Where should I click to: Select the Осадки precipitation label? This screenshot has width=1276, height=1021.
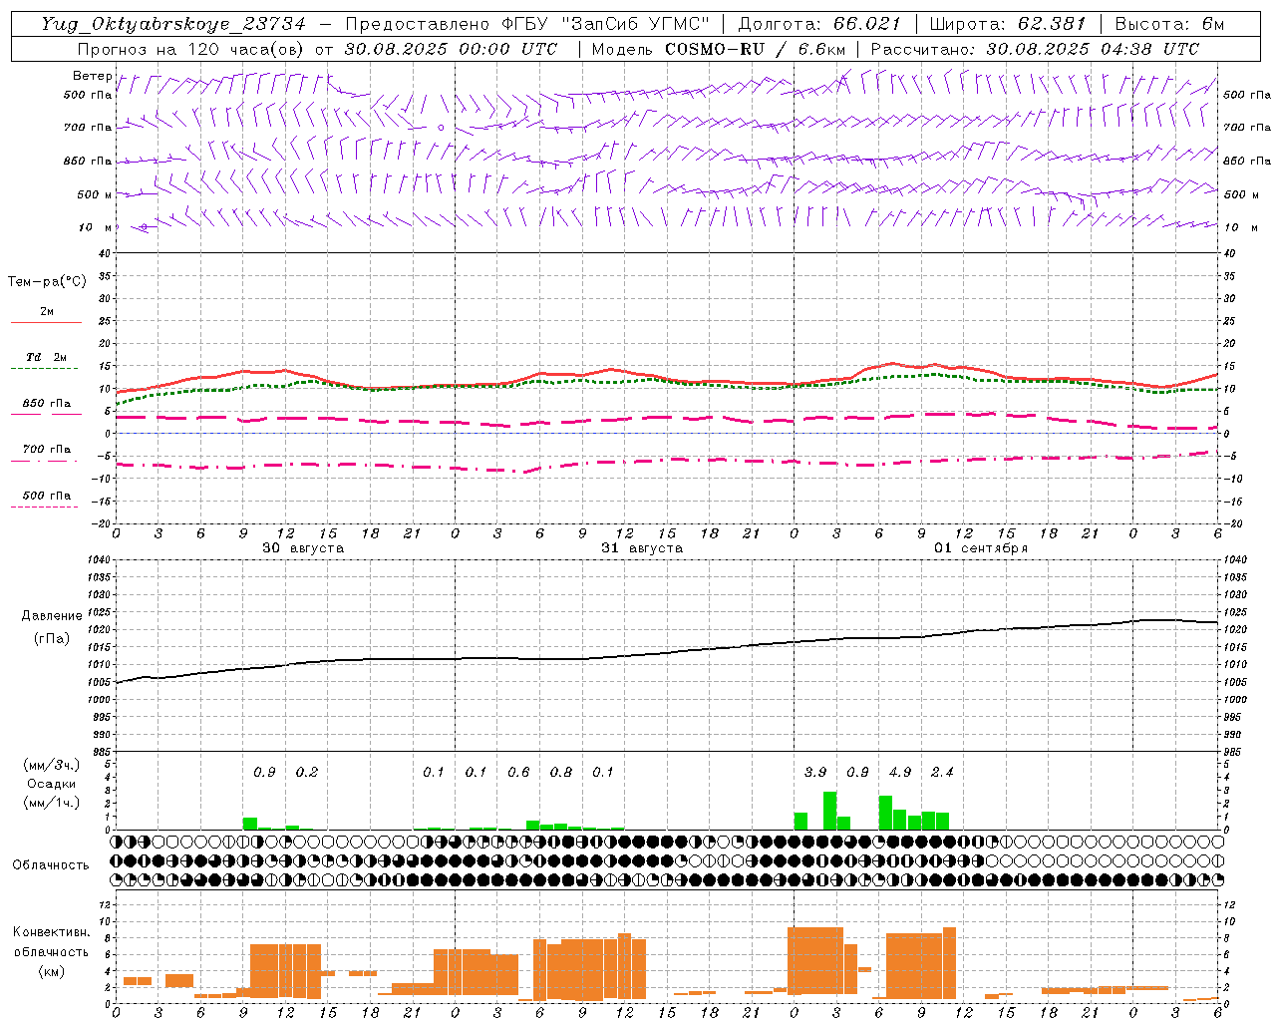[x=51, y=784]
